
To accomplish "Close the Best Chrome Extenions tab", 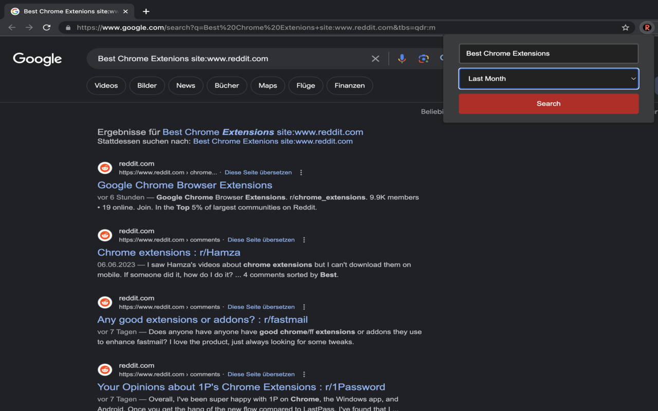I will coord(125,11).
